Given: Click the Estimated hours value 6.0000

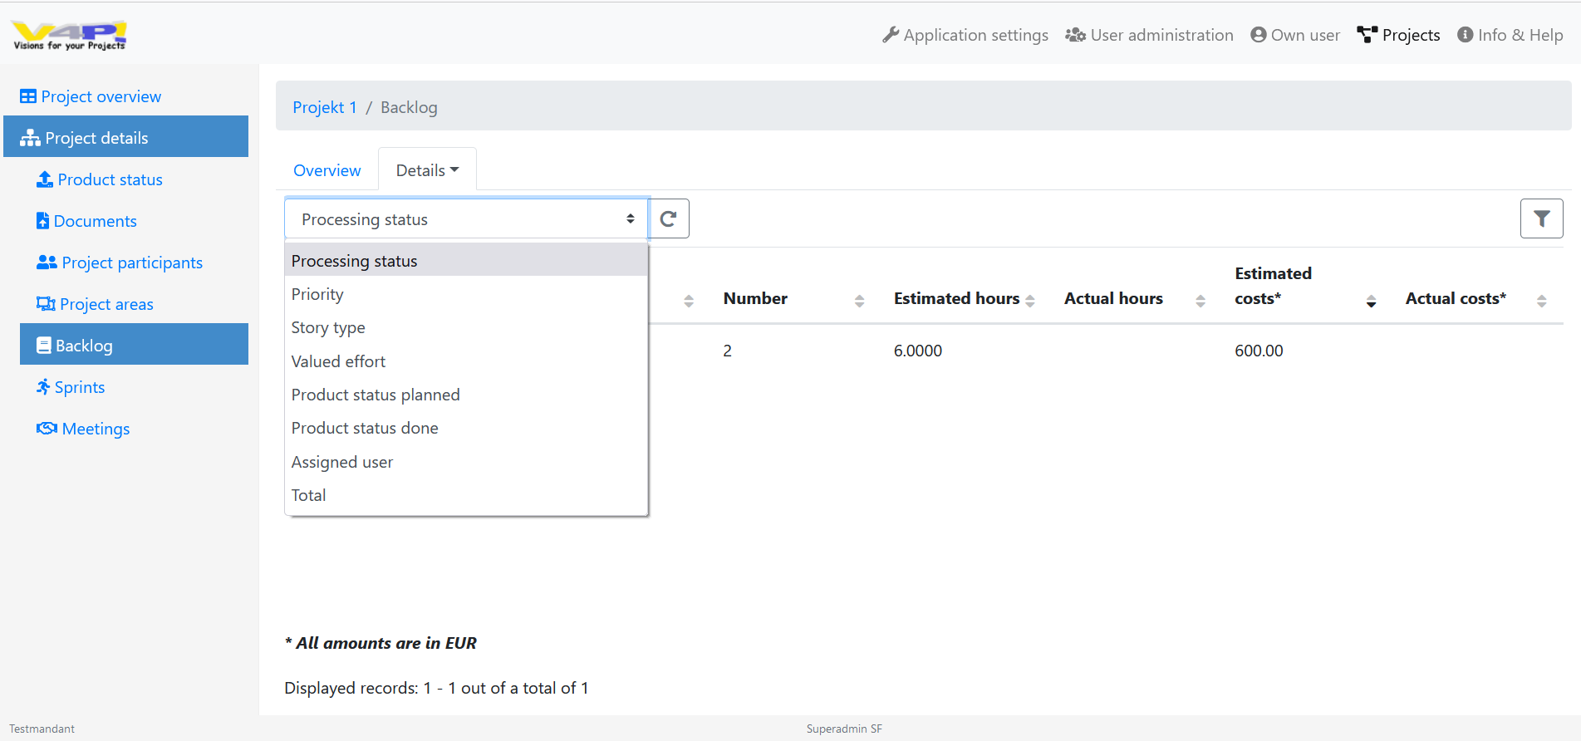Looking at the screenshot, I should click(918, 351).
